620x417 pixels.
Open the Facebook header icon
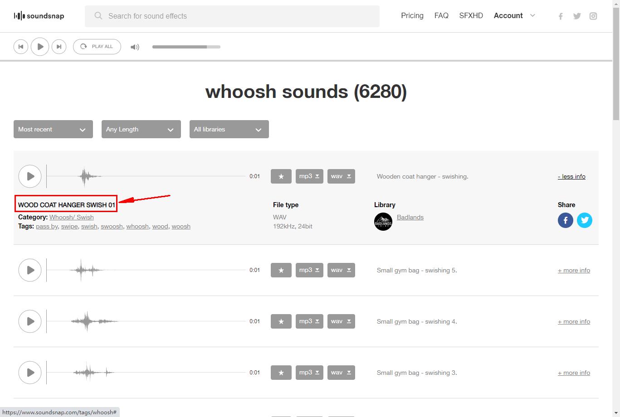pyautogui.click(x=561, y=16)
